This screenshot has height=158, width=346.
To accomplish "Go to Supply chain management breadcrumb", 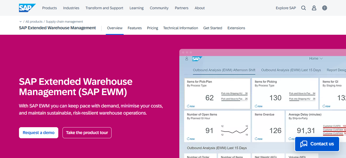I will pos(64,22).
